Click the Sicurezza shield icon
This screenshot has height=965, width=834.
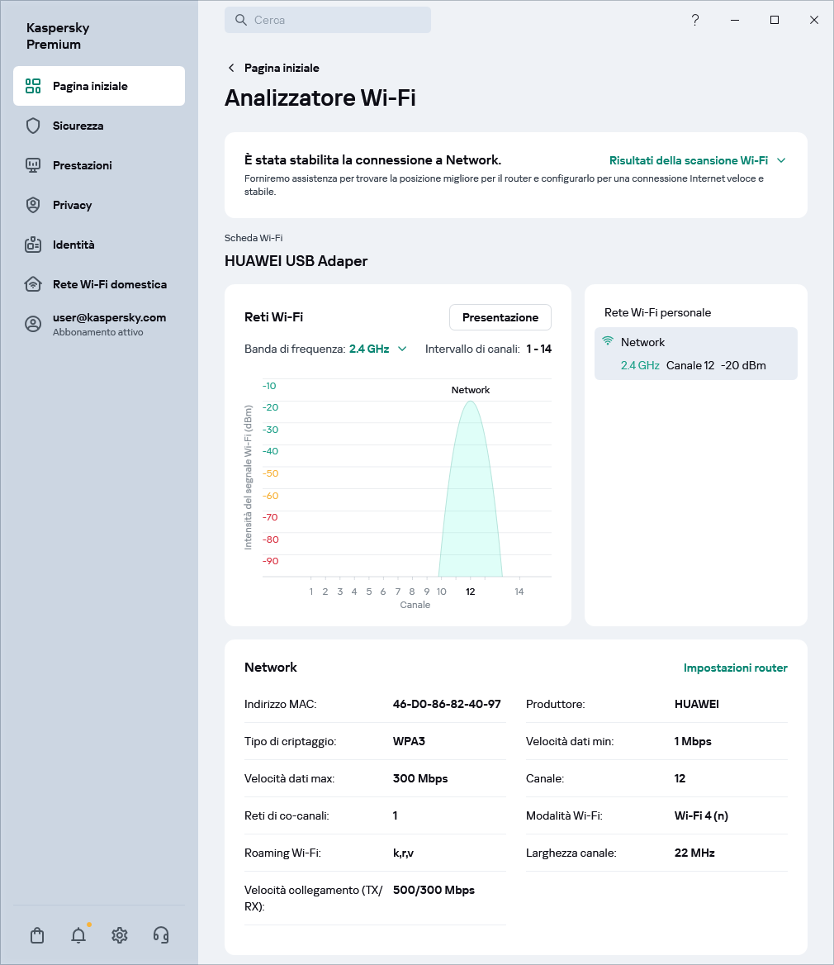point(33,126)
